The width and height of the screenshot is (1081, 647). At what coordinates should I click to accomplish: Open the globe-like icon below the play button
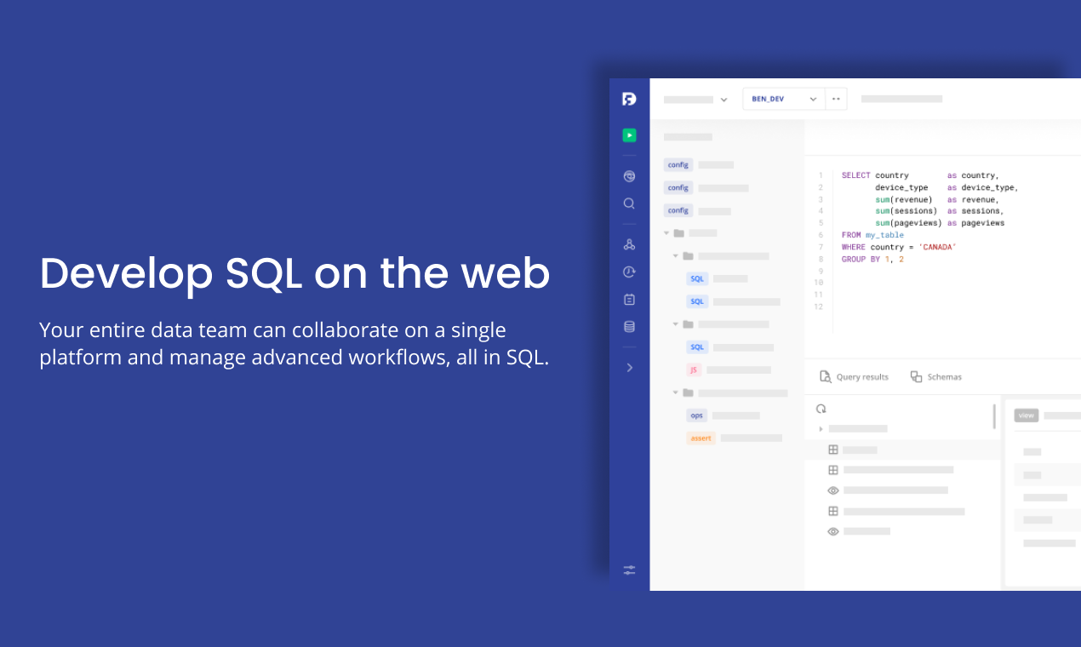pos(629,176)
